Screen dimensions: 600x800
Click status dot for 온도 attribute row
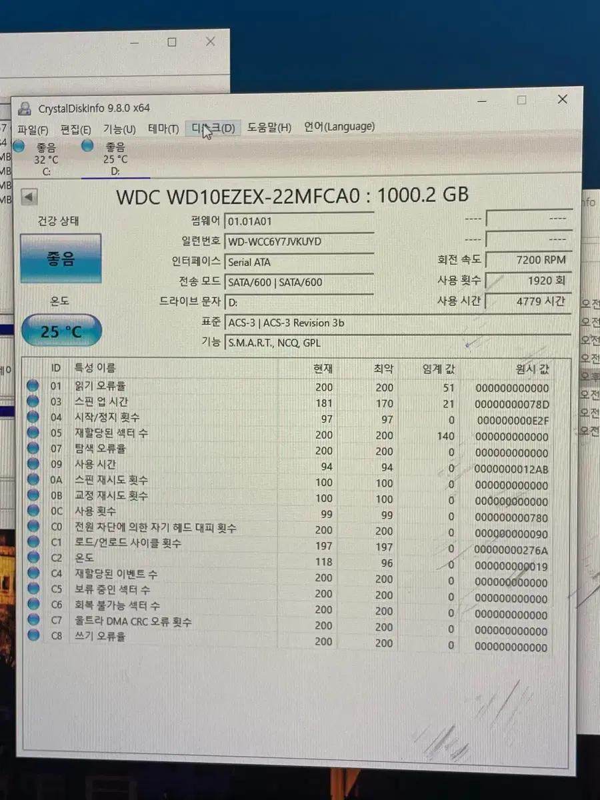point(33,558)
